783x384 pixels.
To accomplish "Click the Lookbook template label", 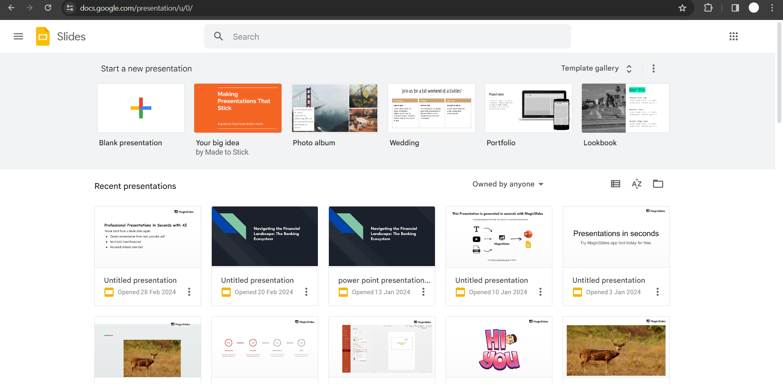I will (x=600, y=143).
